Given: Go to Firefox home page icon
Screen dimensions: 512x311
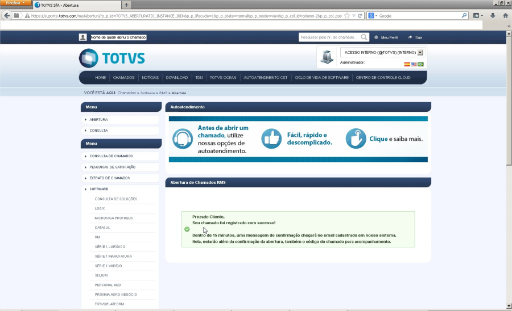Looking at the screenshot, I should pyautogui.click(x=506, y=16).
